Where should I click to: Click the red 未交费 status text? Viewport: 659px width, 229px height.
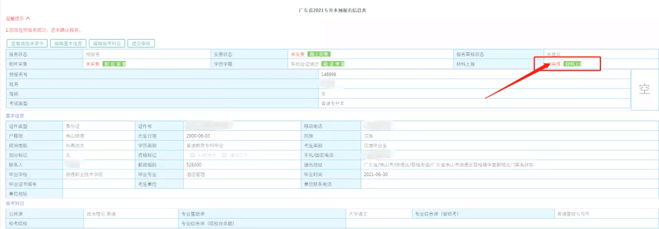point(298,54)
